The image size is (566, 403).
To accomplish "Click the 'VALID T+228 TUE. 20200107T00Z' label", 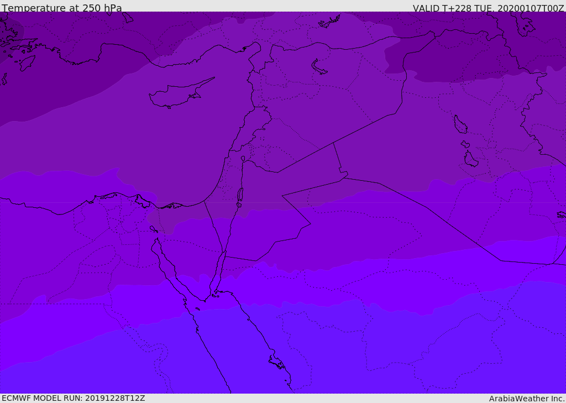I will (x=489, y=8).
